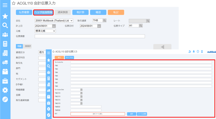Open settings gear in main window sidebar
The height and width of the screenshot is (119, 216).
tap(5, 90)
